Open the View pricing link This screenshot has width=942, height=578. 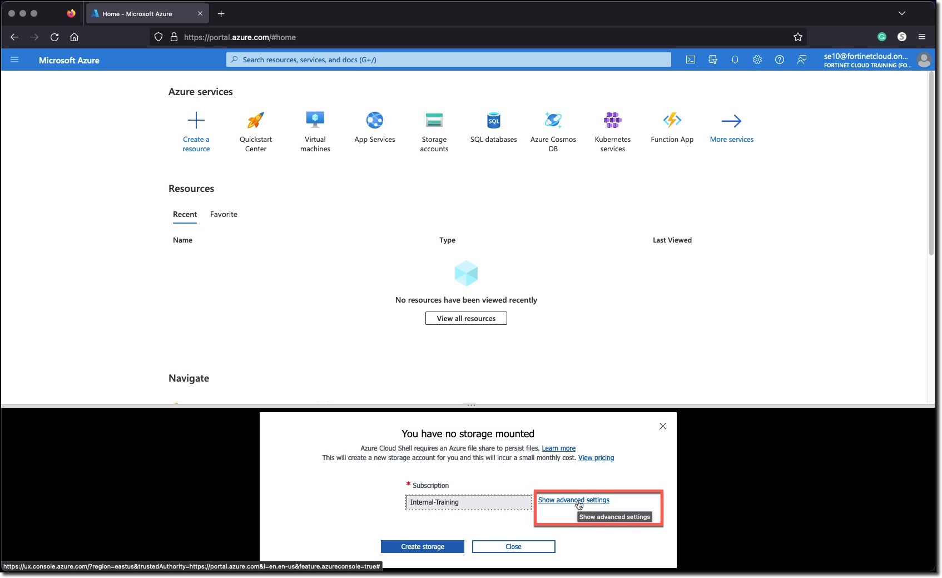[x=596, y=458]
